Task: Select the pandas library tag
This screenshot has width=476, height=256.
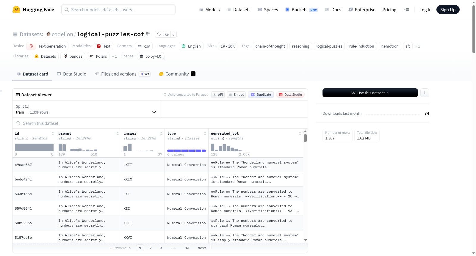Action: pos(73,56)
